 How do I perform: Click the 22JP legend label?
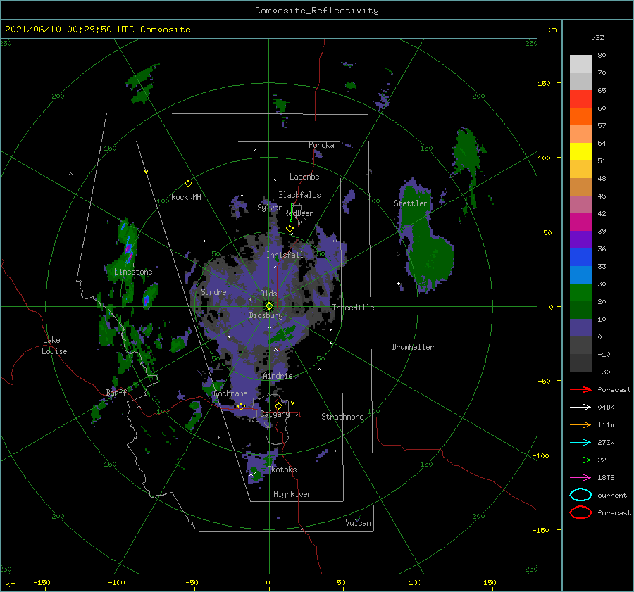point(606,460)
